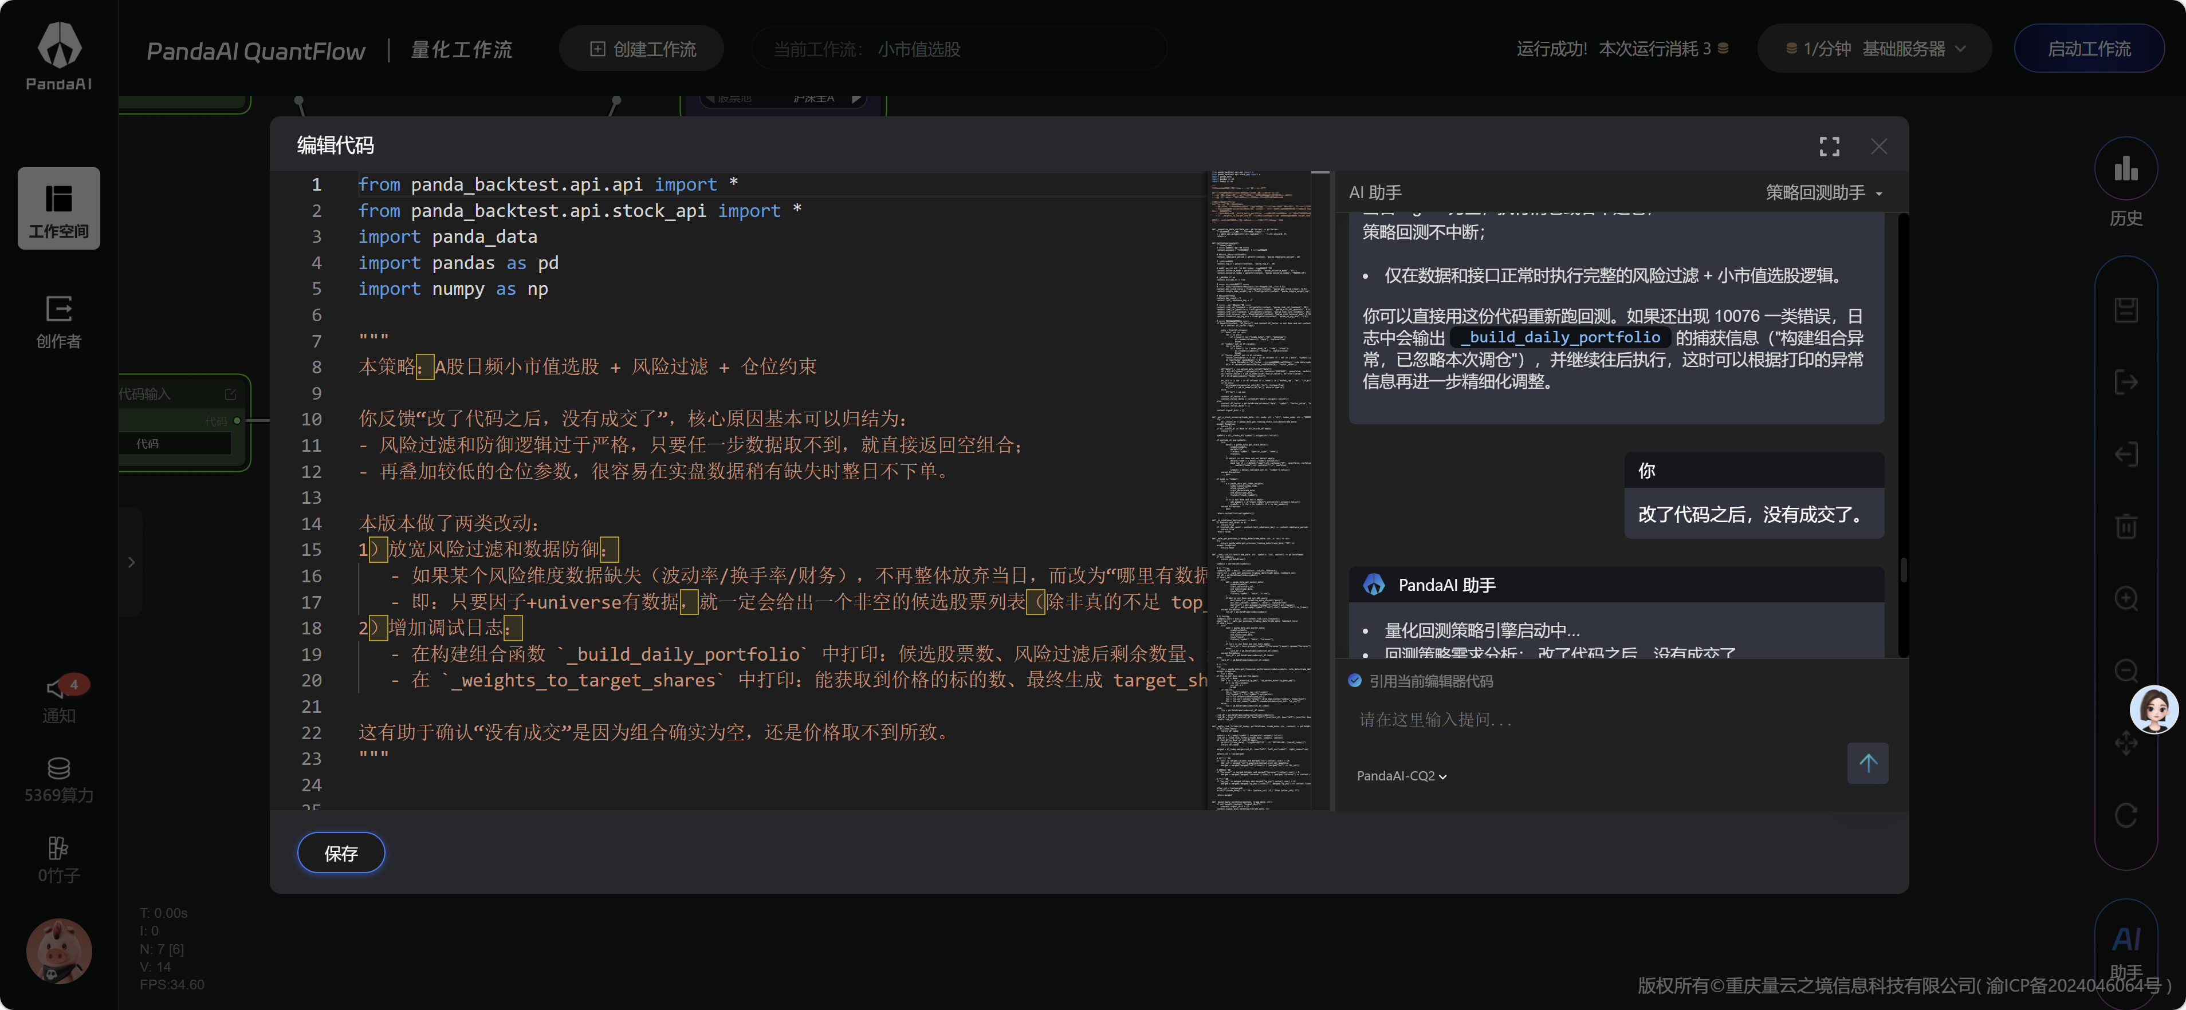Click the 量化工作流 header title
2186x1010 pixels.
coord(461,50)
